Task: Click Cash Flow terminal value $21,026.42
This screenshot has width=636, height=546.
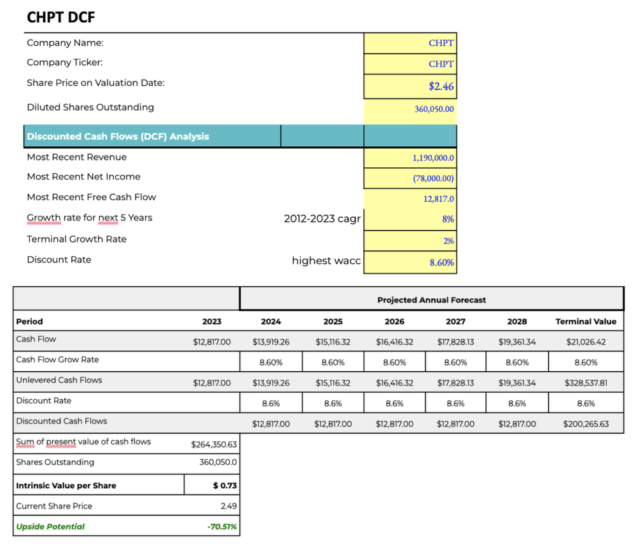Action: pos(586,342)
